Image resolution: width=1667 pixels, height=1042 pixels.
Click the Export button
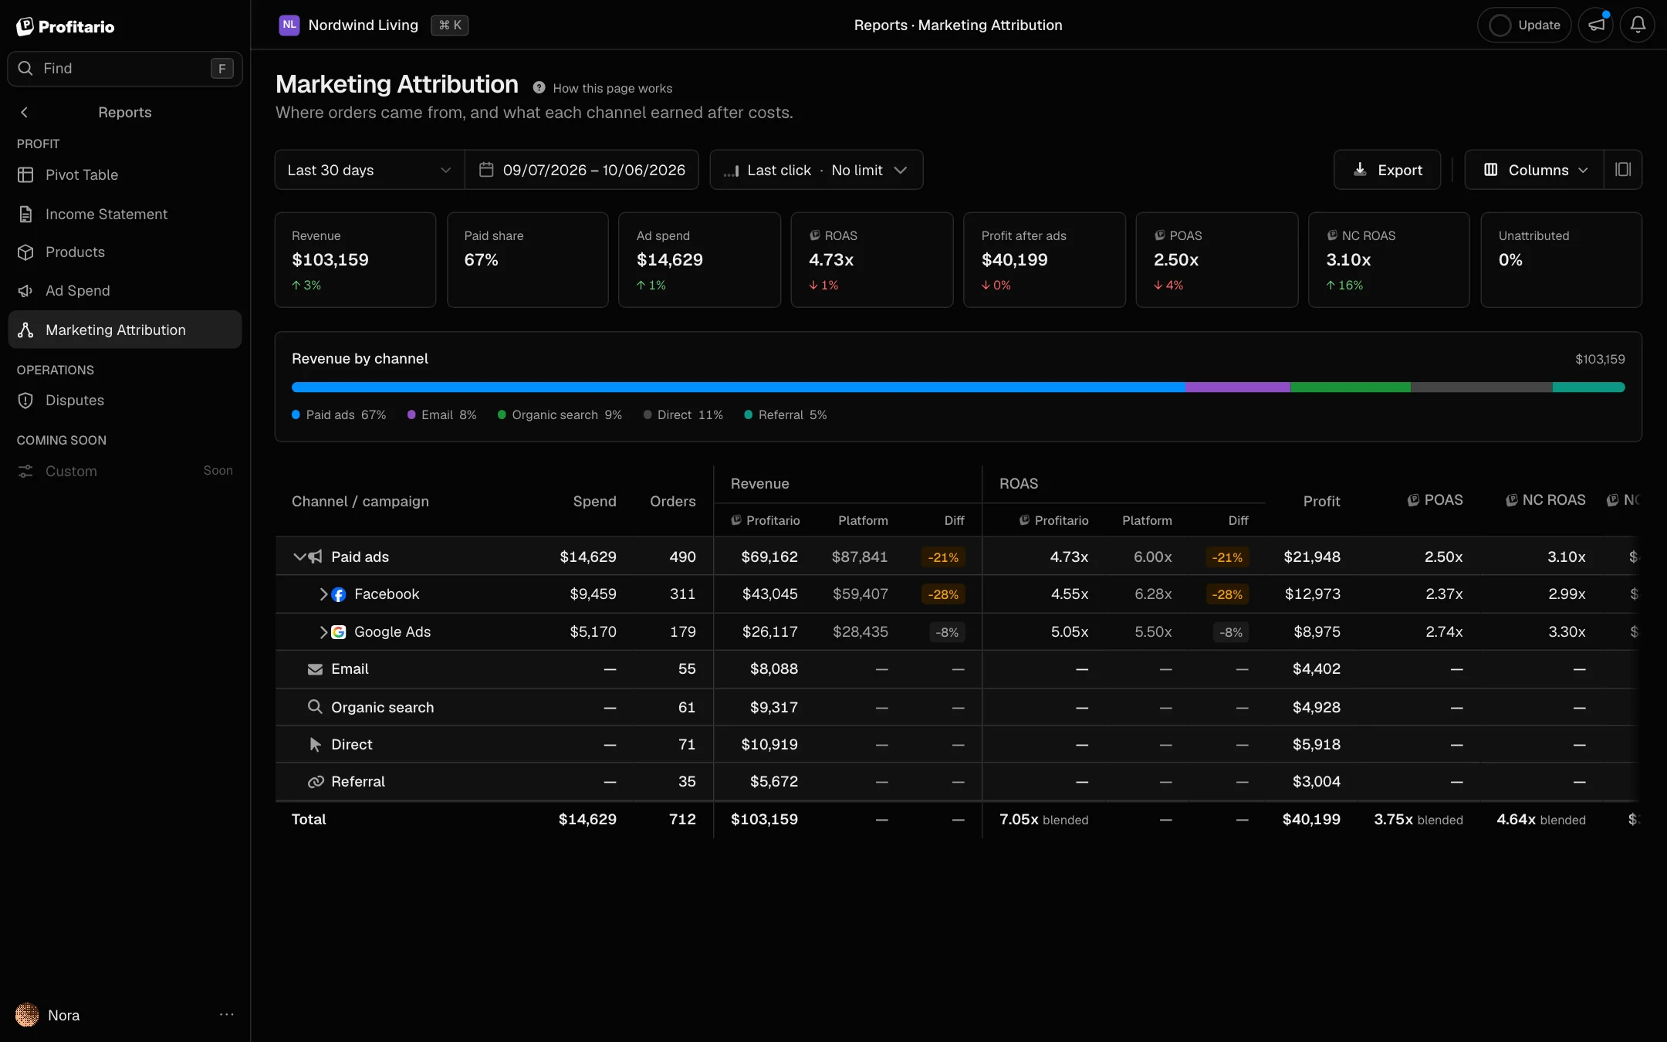pos(1388,169)
